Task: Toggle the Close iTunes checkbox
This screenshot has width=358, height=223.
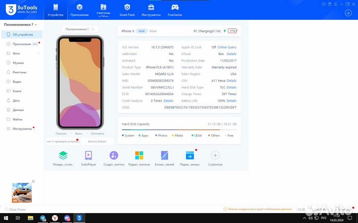Action: tap(6, 209)
